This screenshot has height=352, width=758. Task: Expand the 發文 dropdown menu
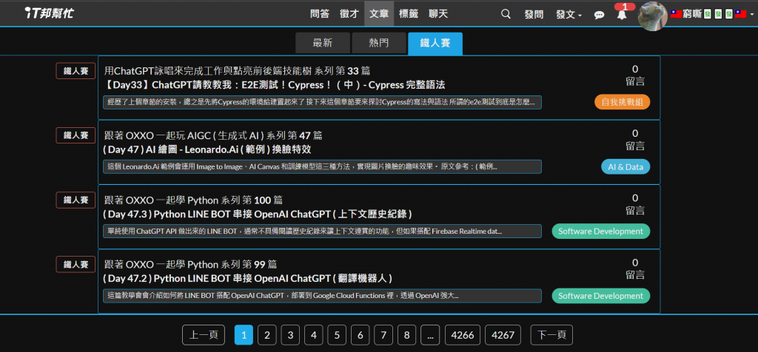pos(569,15)
